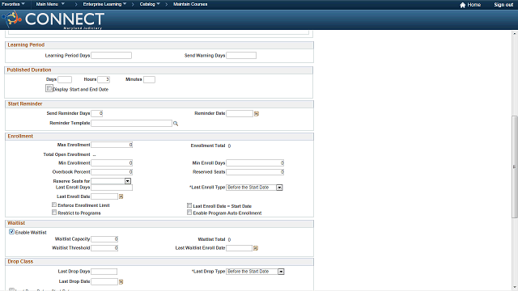Open the Enterprise Learning breadcrumb menu
The image size is (518, 291).
tap(104, 4)
